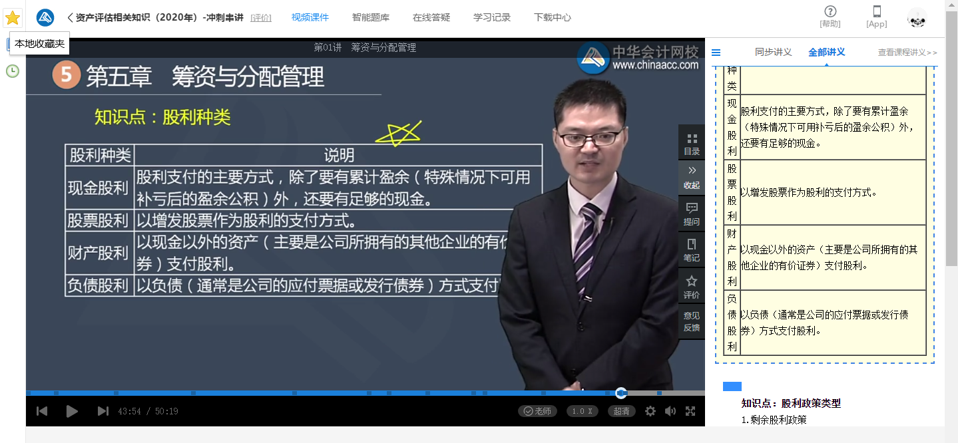Click the 以增发股票作为股利的支付方式 notes text
Viewport: 958px width, 443px height.
click(x=809, y=192)
